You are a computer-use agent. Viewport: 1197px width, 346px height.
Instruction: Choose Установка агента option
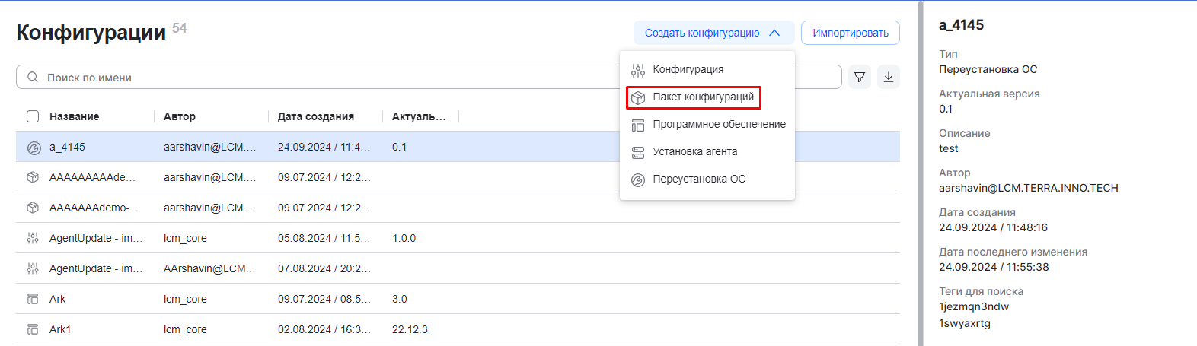click(x=694, y=151)
